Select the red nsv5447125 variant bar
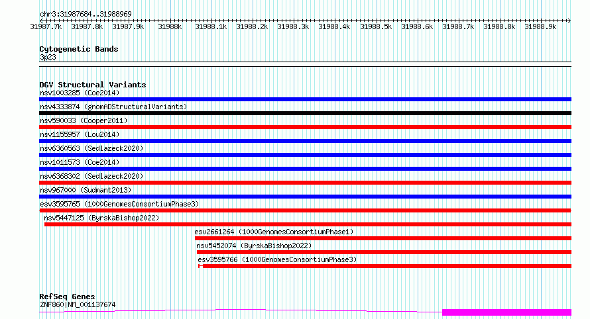 tap(308, 224)
